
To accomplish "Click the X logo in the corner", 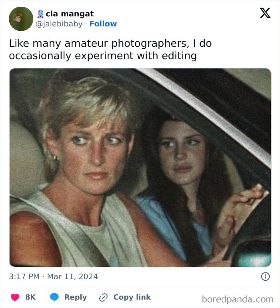I will click(x=265, y=14).
